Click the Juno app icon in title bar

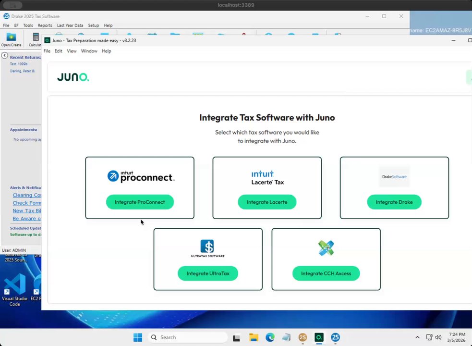click(x=47, y=40)
